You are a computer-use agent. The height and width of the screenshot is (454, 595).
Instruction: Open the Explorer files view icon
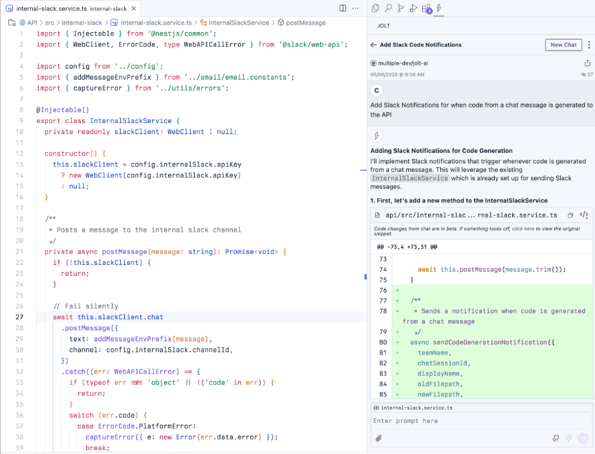[375, 8]
